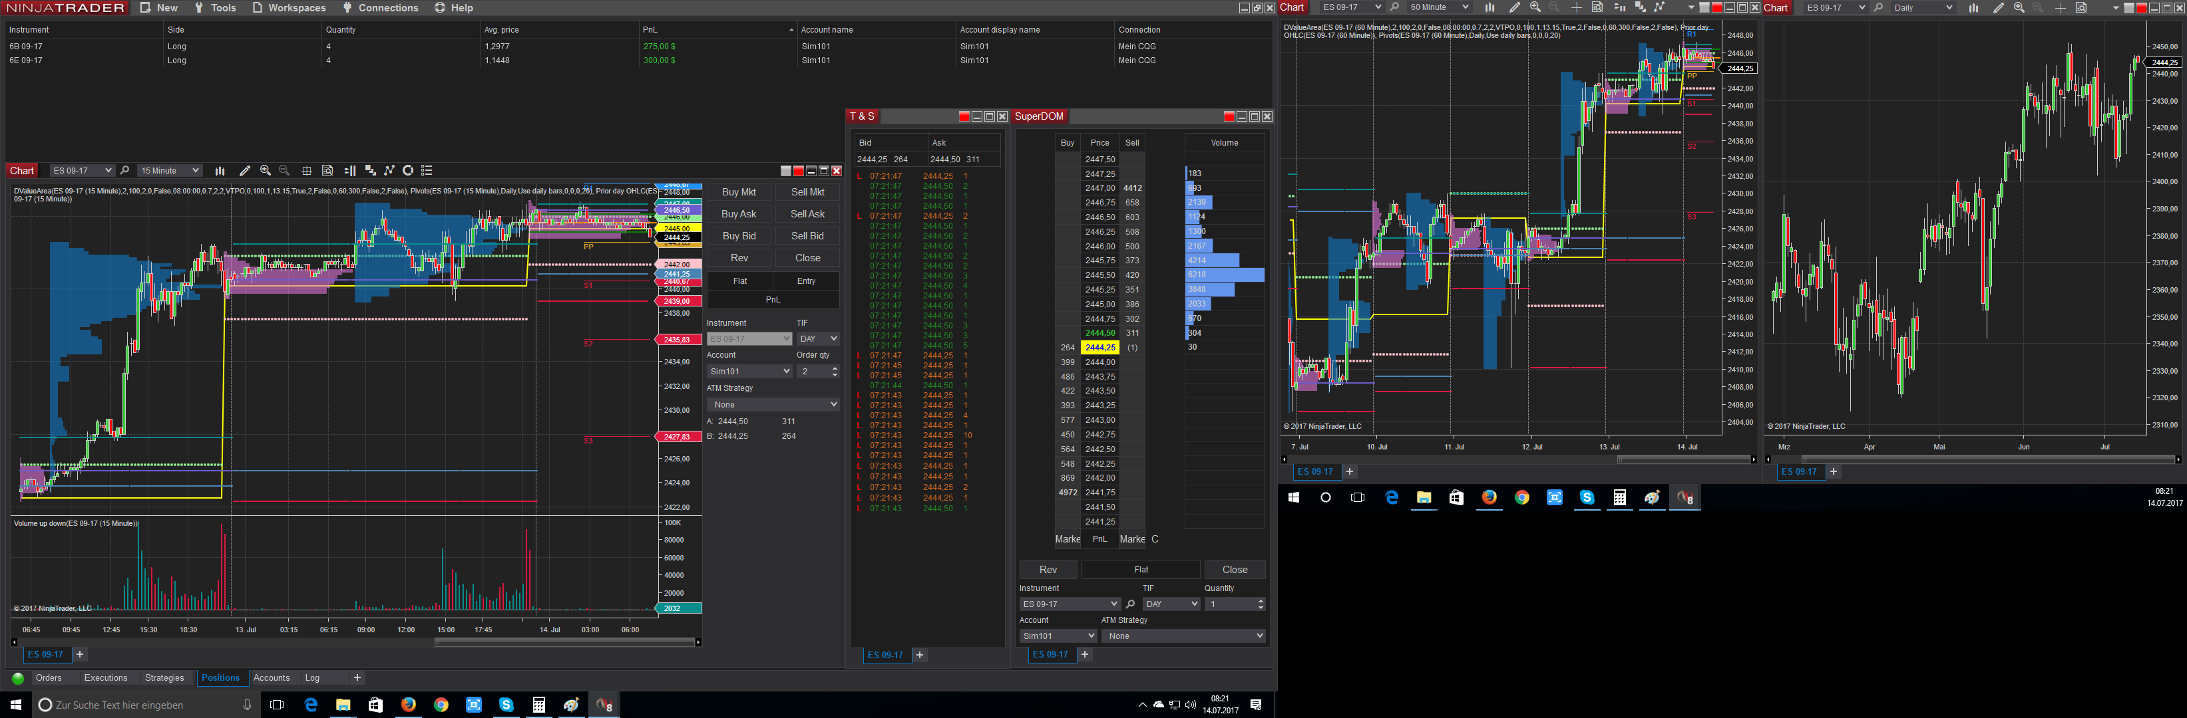2187x718 pixels.
Task: Show data box in the 60 Minute chart
Action: (1597, 7)
